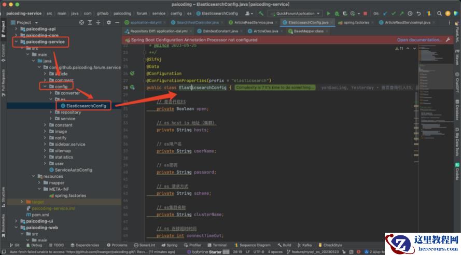Toggle the Maven tool window
The width and height of the screenshot is (461, 255).
(457, 58)
